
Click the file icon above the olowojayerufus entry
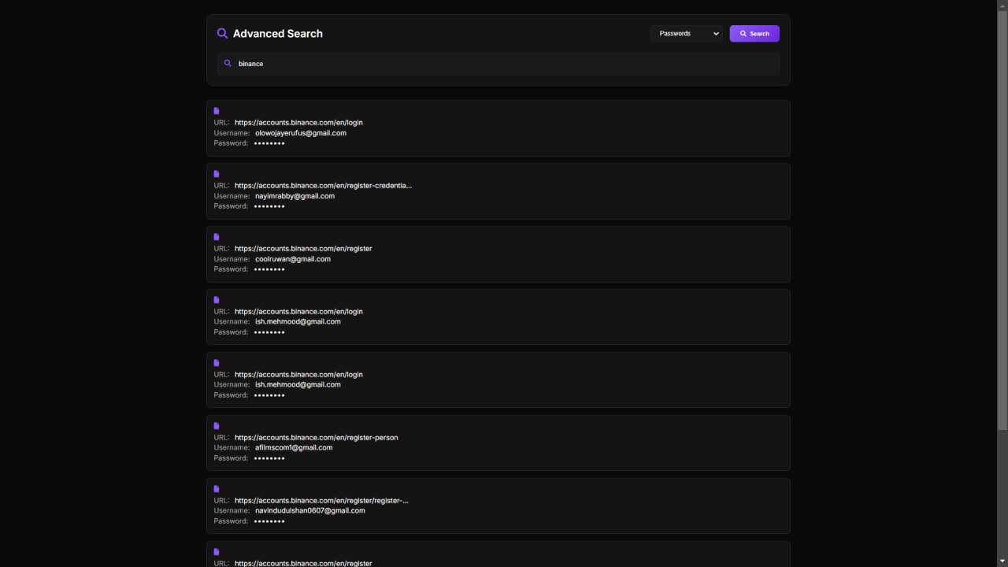pos(217,111)
